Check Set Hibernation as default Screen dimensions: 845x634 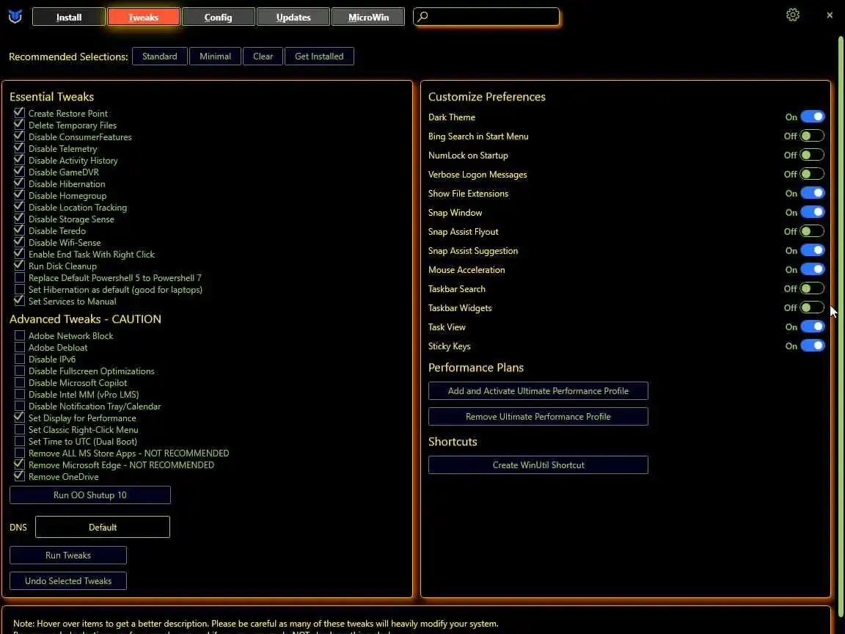(x=19, y=290)
